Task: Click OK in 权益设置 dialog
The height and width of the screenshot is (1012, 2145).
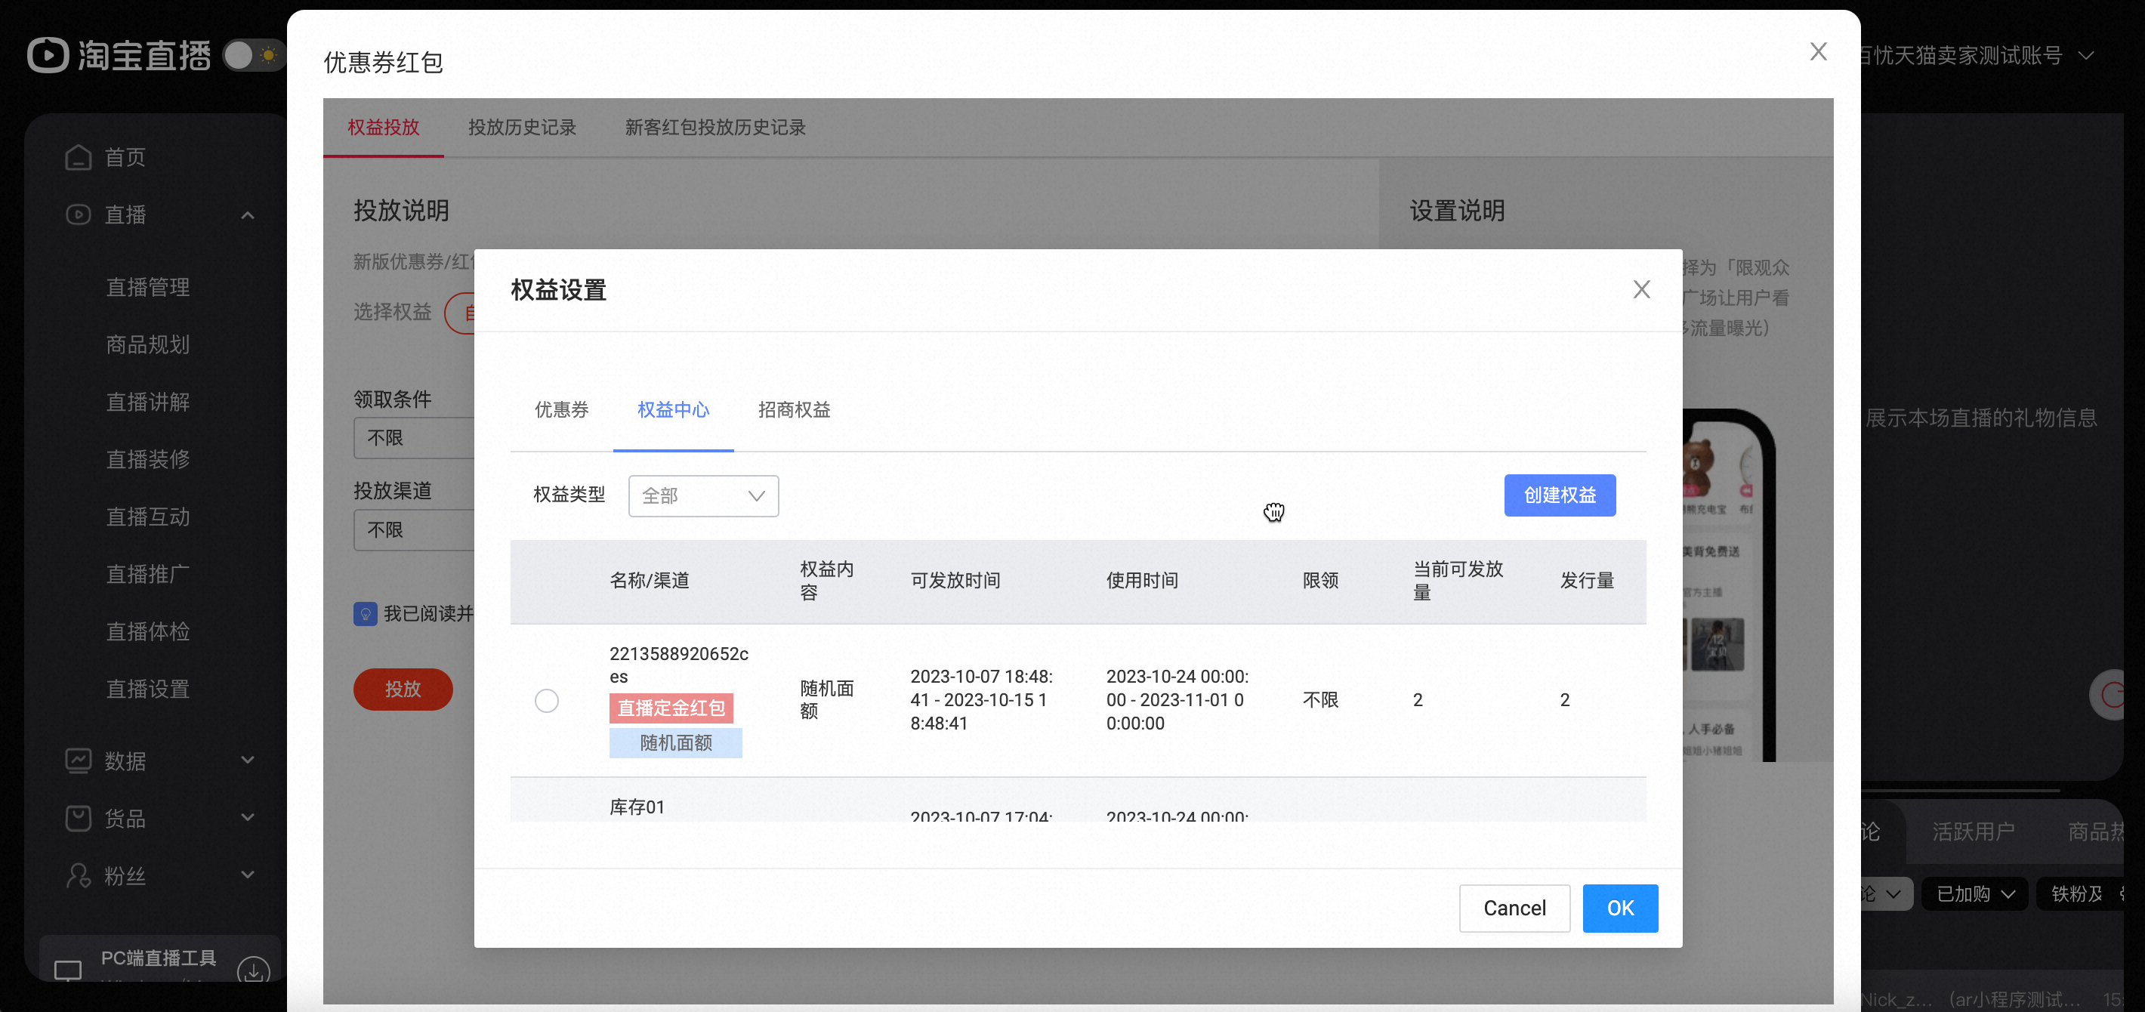Action: pyautogui.click(x=1619, y=908)
